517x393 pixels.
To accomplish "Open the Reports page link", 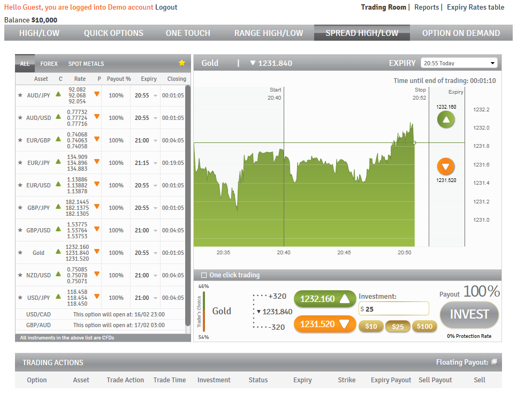I will tap(427, 7).
